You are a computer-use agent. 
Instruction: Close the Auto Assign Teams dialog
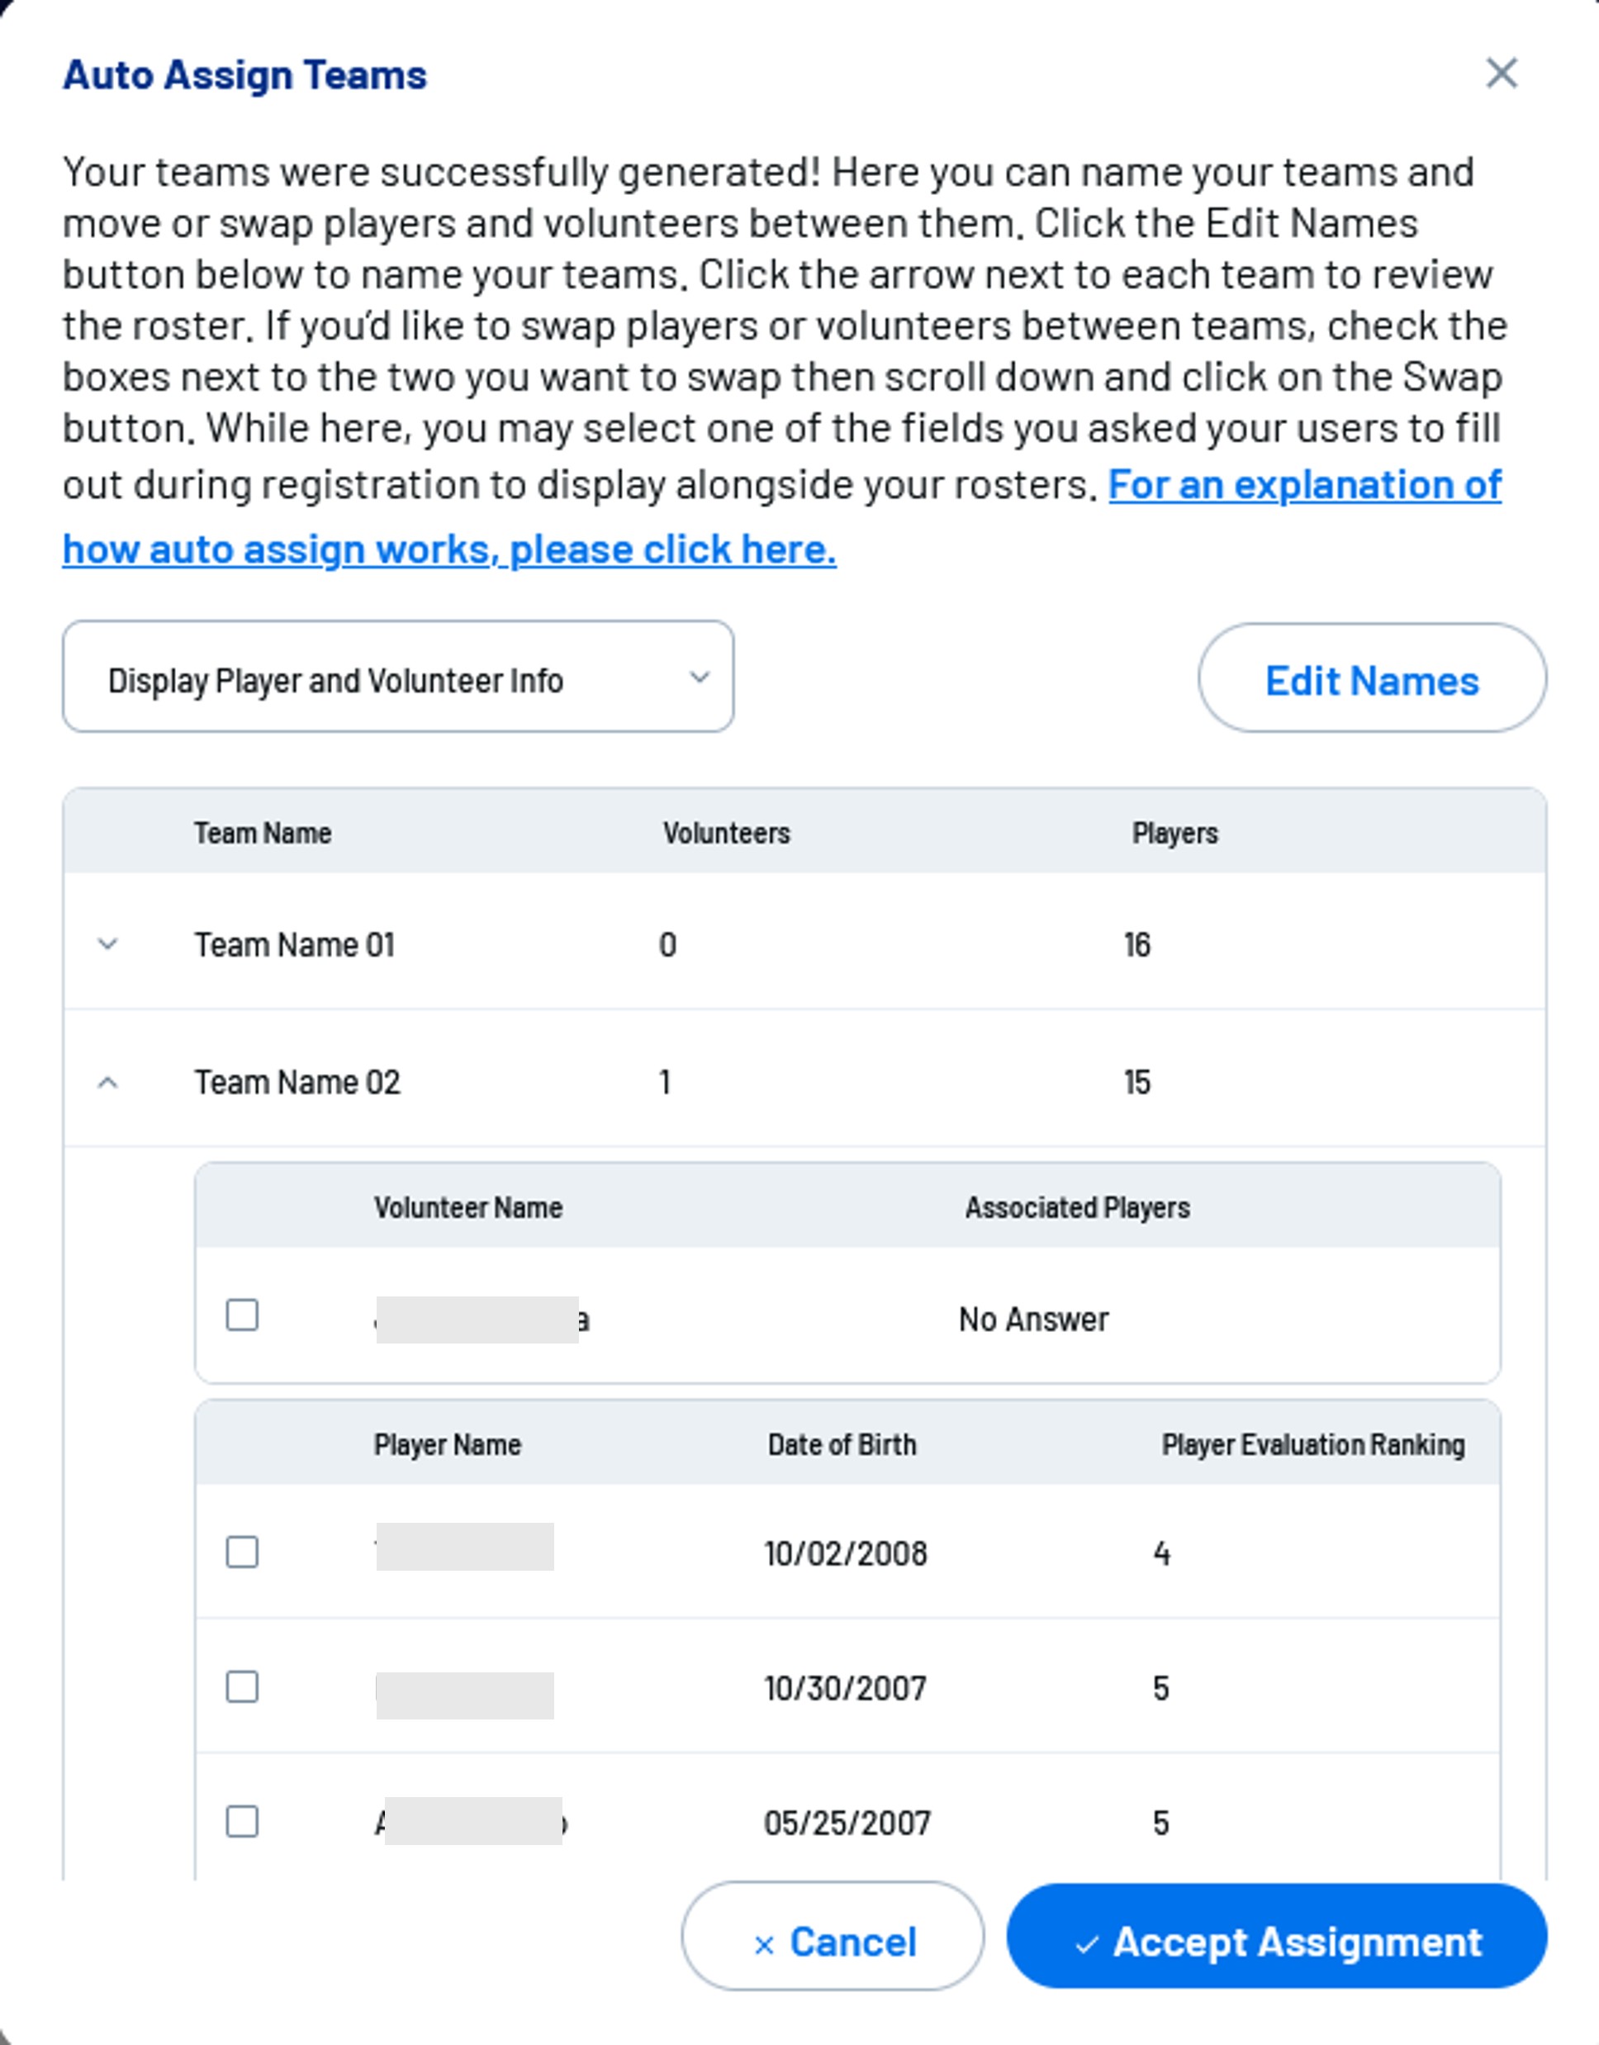[x=1501, y=73]
